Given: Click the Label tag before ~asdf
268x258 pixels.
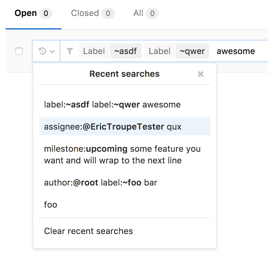Looking at the screenshot, I should click(x=94, y=51).
